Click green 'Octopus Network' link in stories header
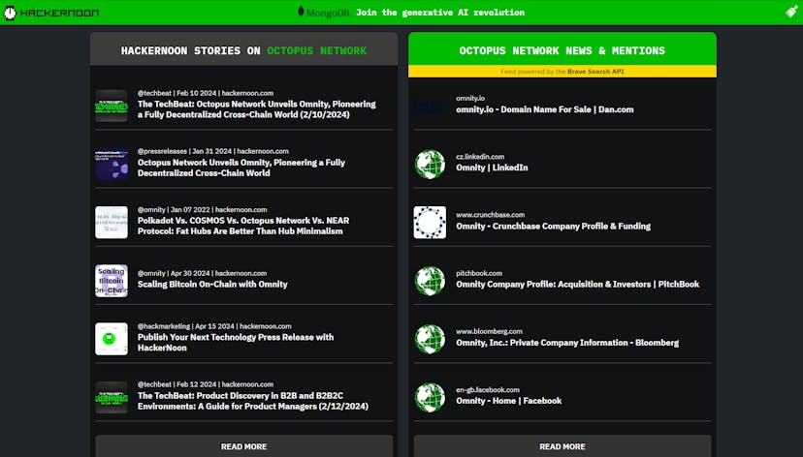Screen dimensions: 803x457 316,50
